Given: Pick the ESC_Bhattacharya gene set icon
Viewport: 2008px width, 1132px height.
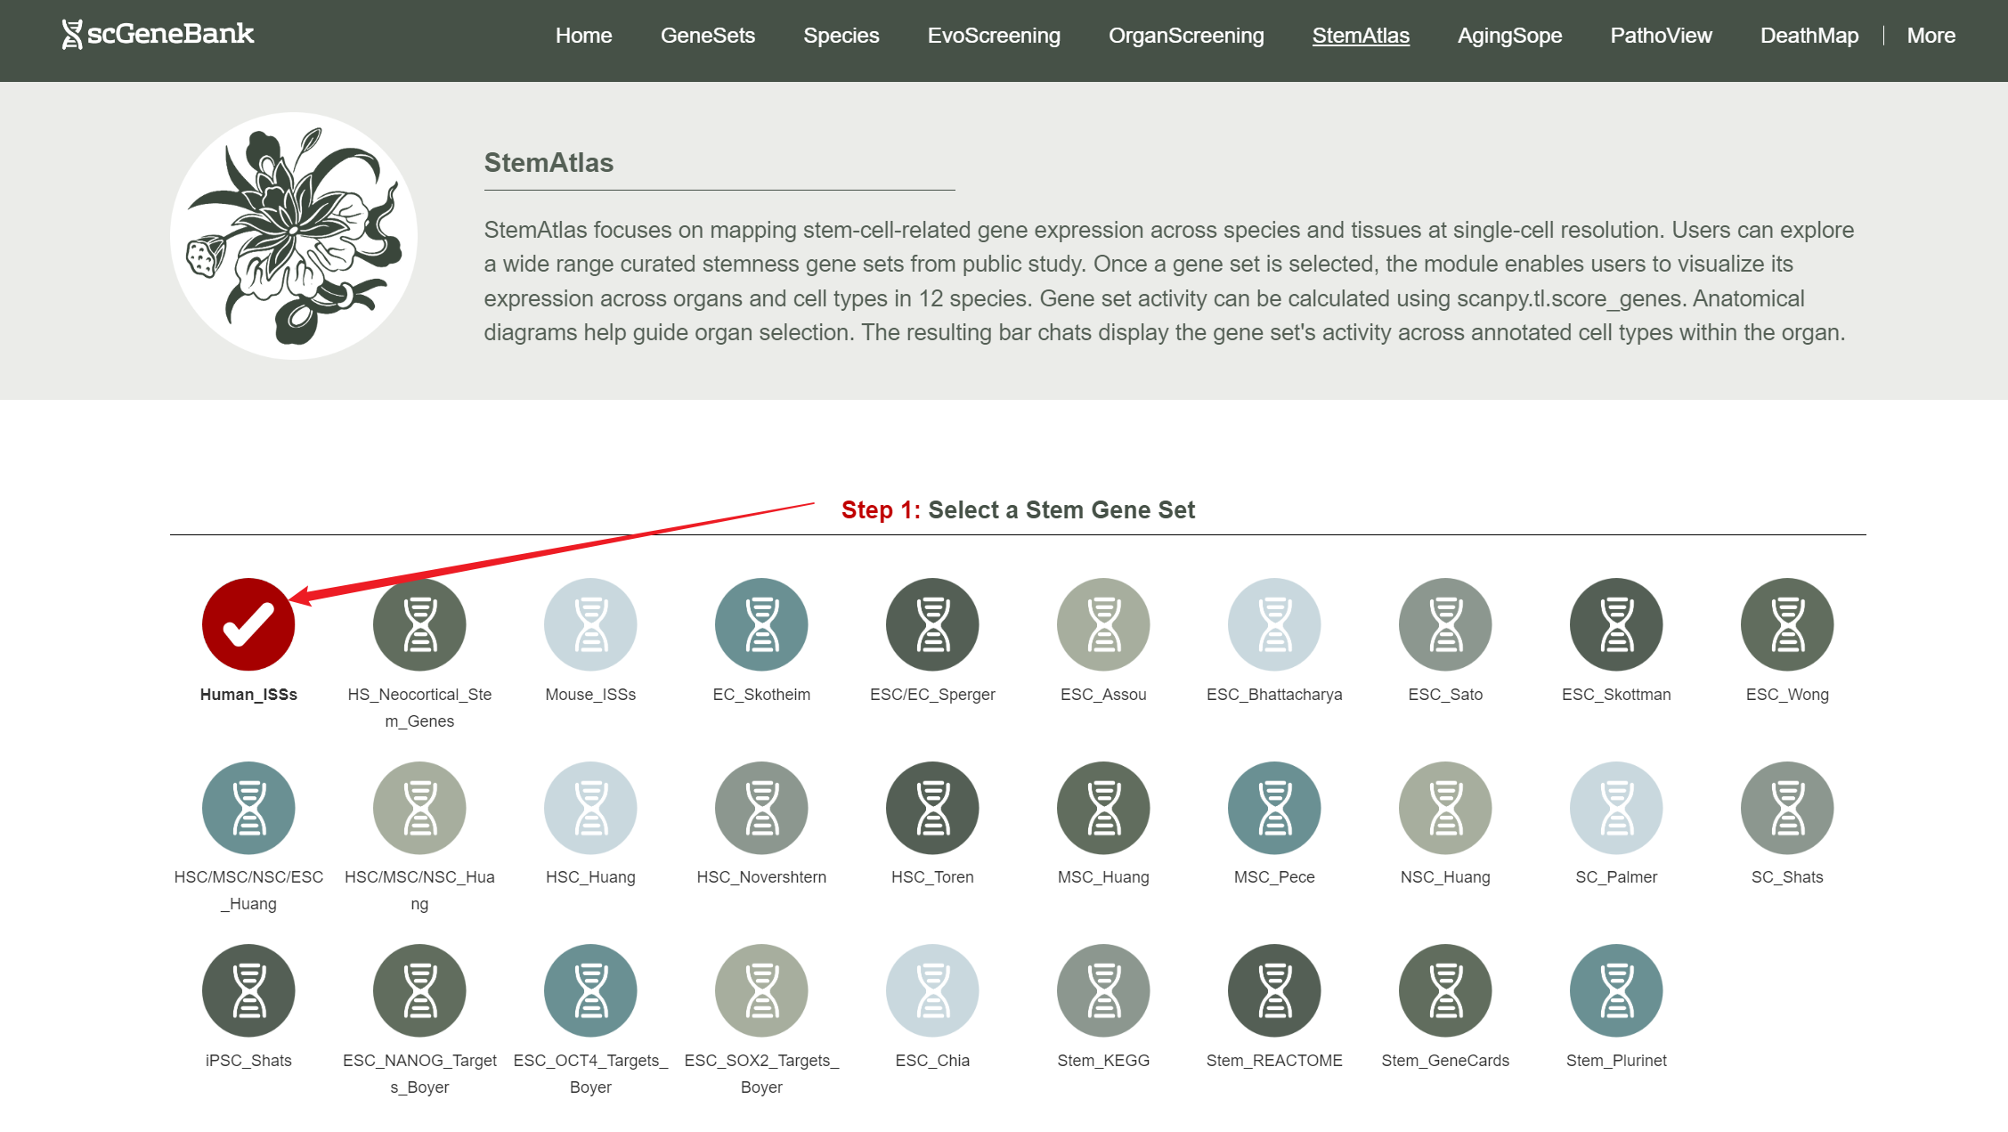Looking at the screenshot, I should coord(1274,624).
